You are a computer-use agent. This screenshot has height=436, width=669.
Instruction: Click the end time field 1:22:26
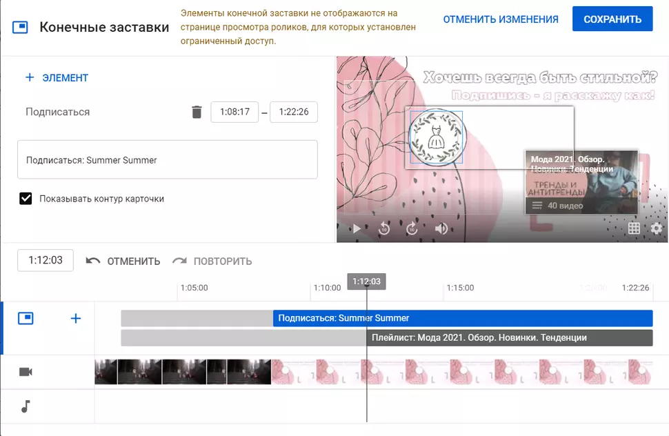coord(293,112)
